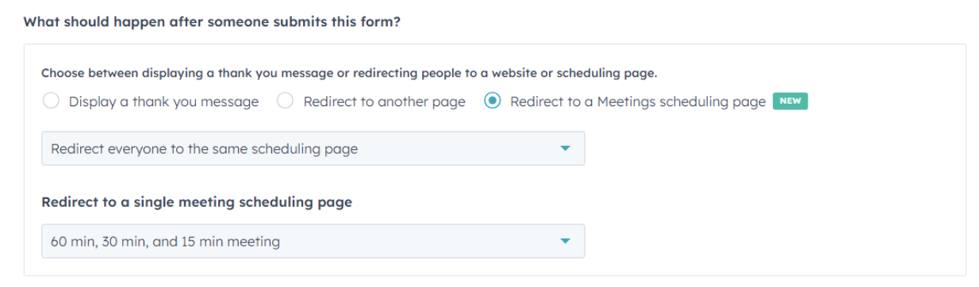Click the Display a thank you message label text
This screenshot has width=979, height=287.
[163, 101]
